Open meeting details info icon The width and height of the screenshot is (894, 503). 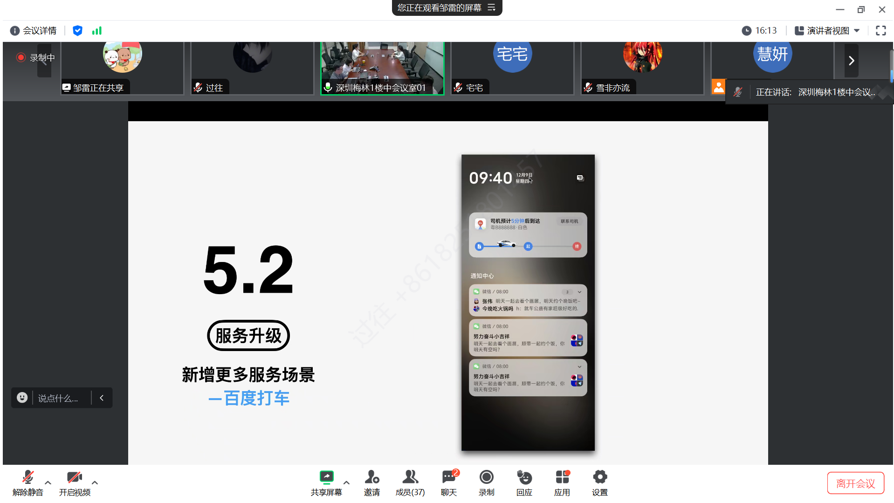pos(15,31)
